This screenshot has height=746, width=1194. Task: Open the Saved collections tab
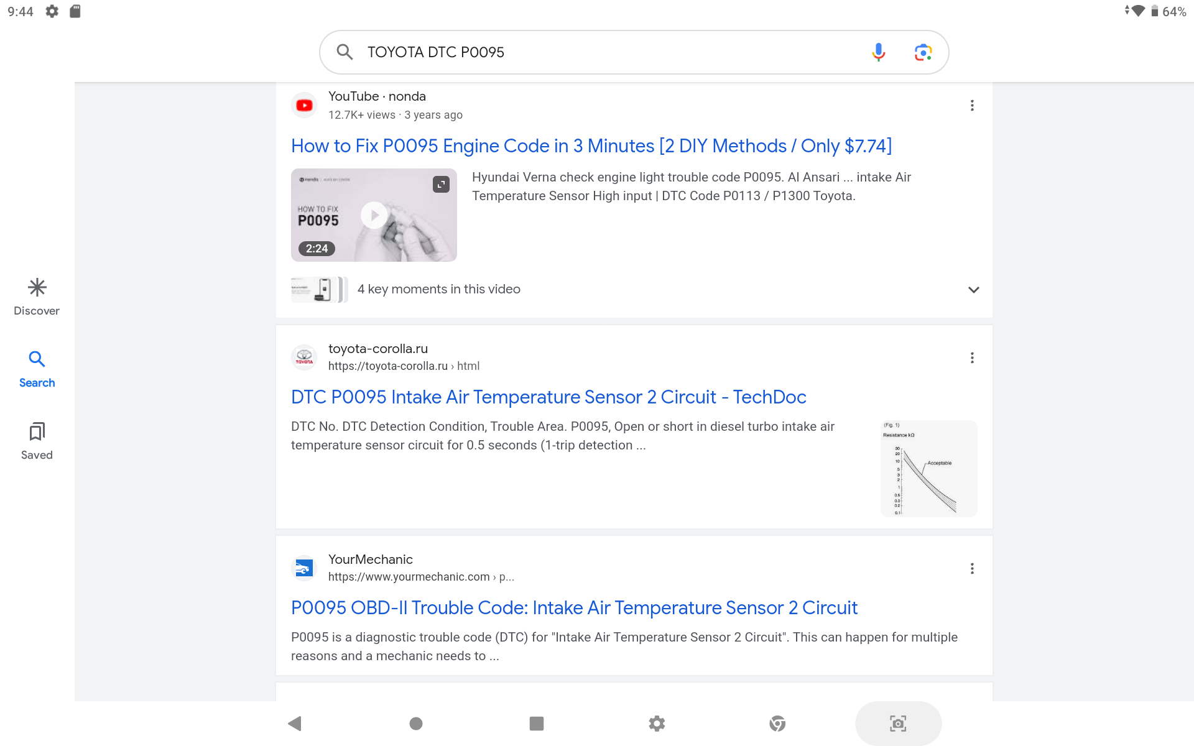coord(37,441)
